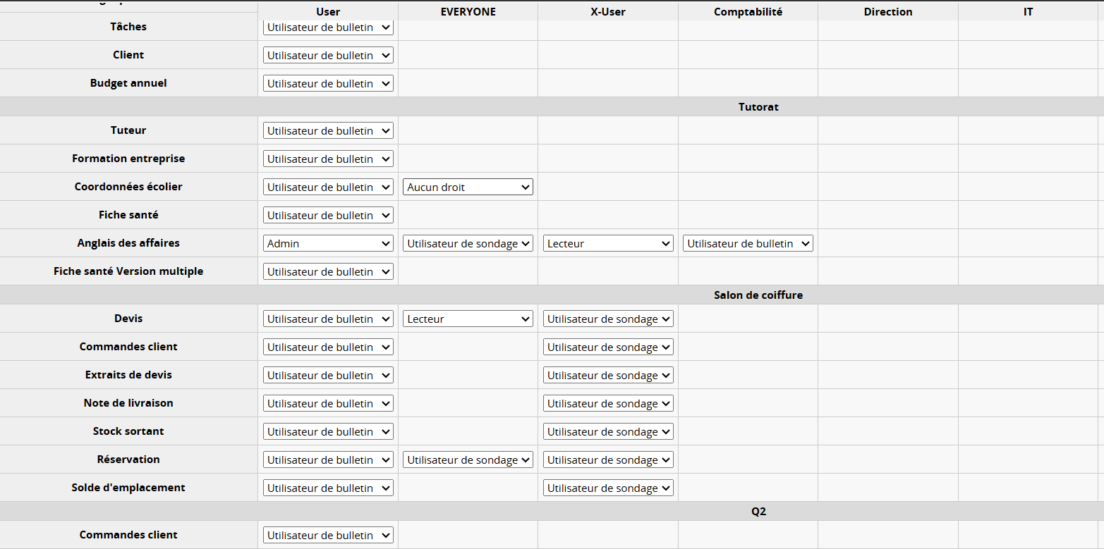Open X-User dropdown for Solde d'emplacement

click(608, 488)
